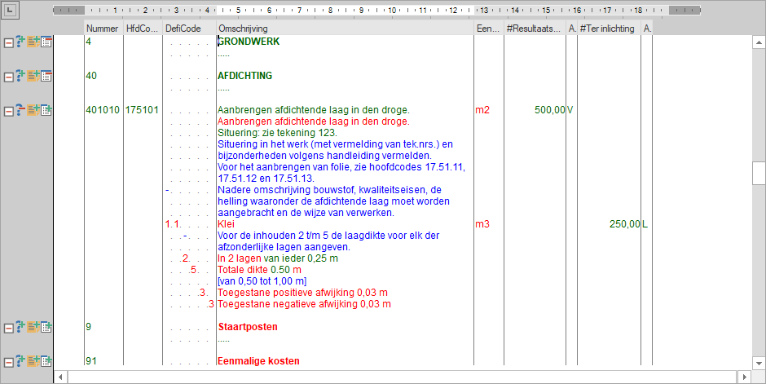Click orange note plus icon on row 9
Image resolution: width=766 pixels, height=384 pixels.
point(33,327)
